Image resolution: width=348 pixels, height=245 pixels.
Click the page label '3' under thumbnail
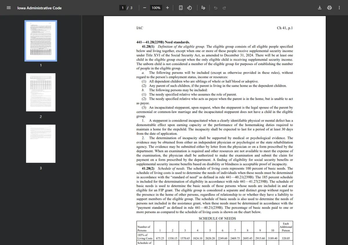[41, 168]
